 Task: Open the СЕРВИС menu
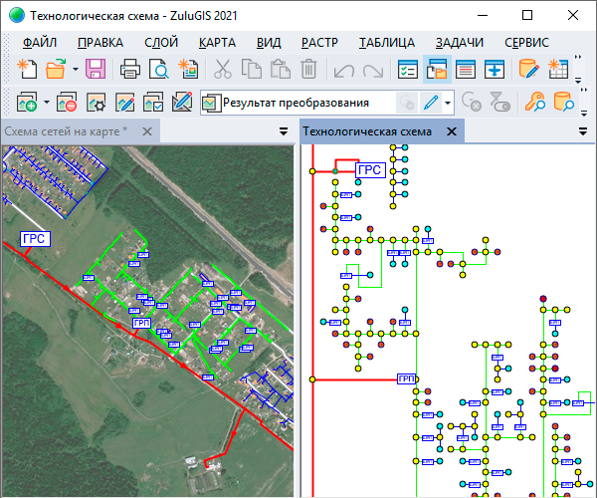pyautogui.click(x=526, y=43)
